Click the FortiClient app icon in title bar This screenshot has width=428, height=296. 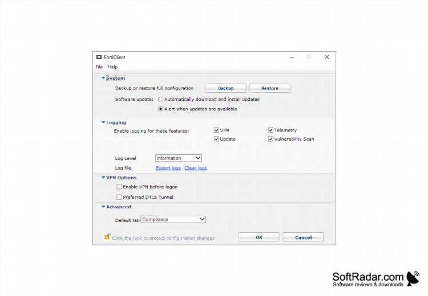coord(99,57)
